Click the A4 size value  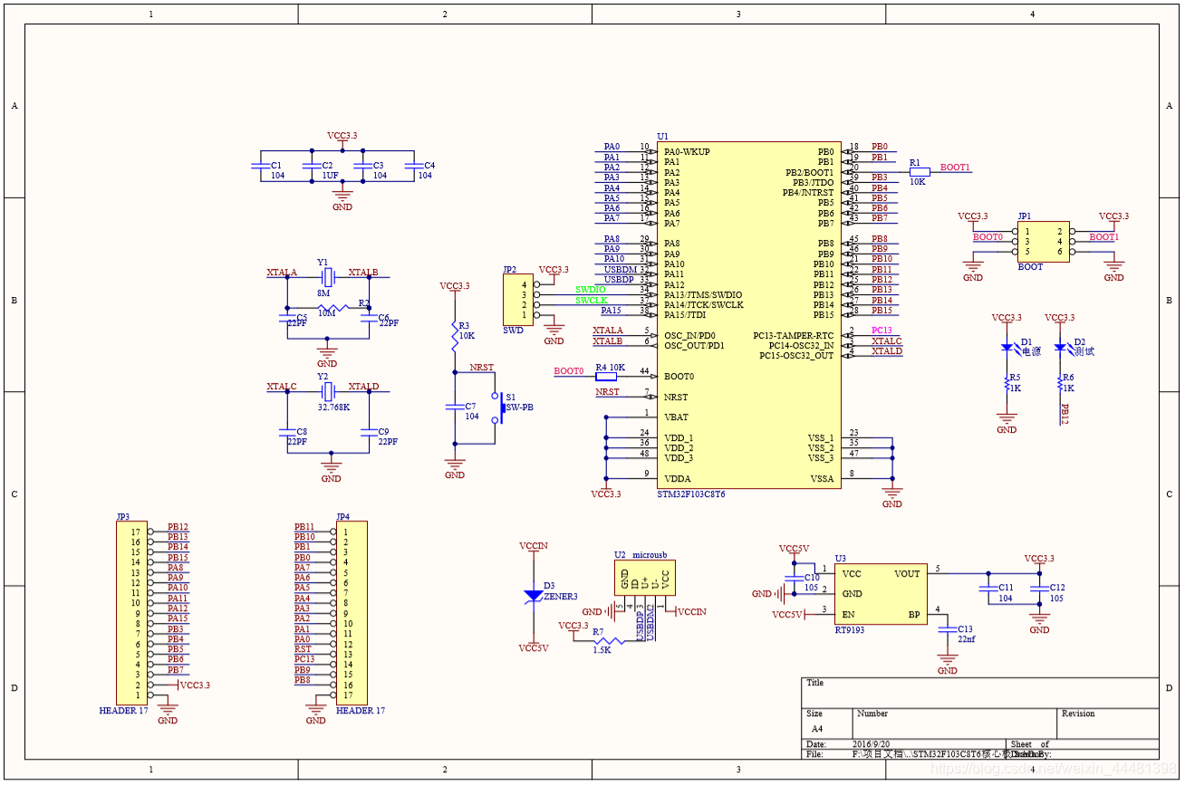[x=817, y=729]
